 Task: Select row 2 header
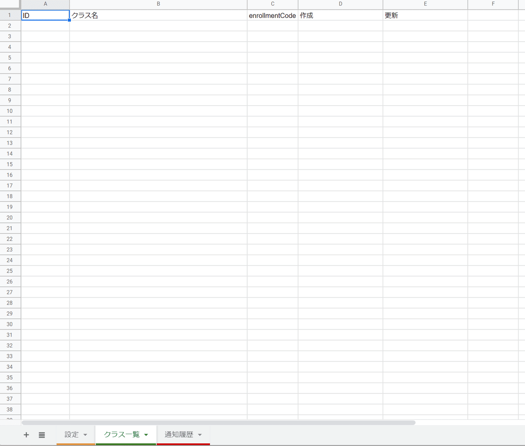pos(10,26)
